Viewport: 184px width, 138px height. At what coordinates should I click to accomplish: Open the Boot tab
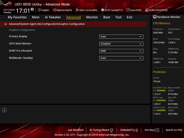point(107,17)
